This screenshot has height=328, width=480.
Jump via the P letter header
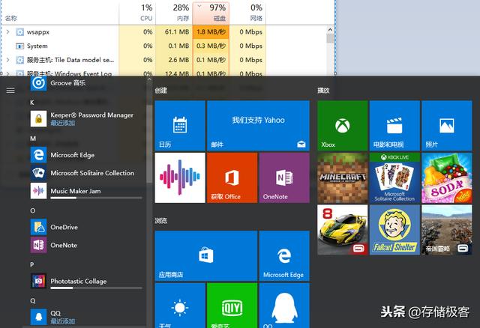coord(31,265)
